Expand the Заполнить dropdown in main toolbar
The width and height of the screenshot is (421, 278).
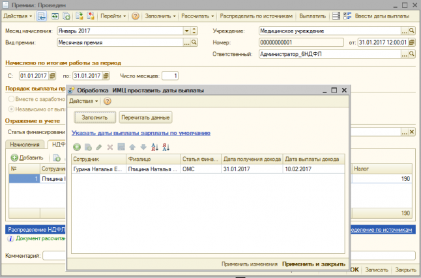158,14
